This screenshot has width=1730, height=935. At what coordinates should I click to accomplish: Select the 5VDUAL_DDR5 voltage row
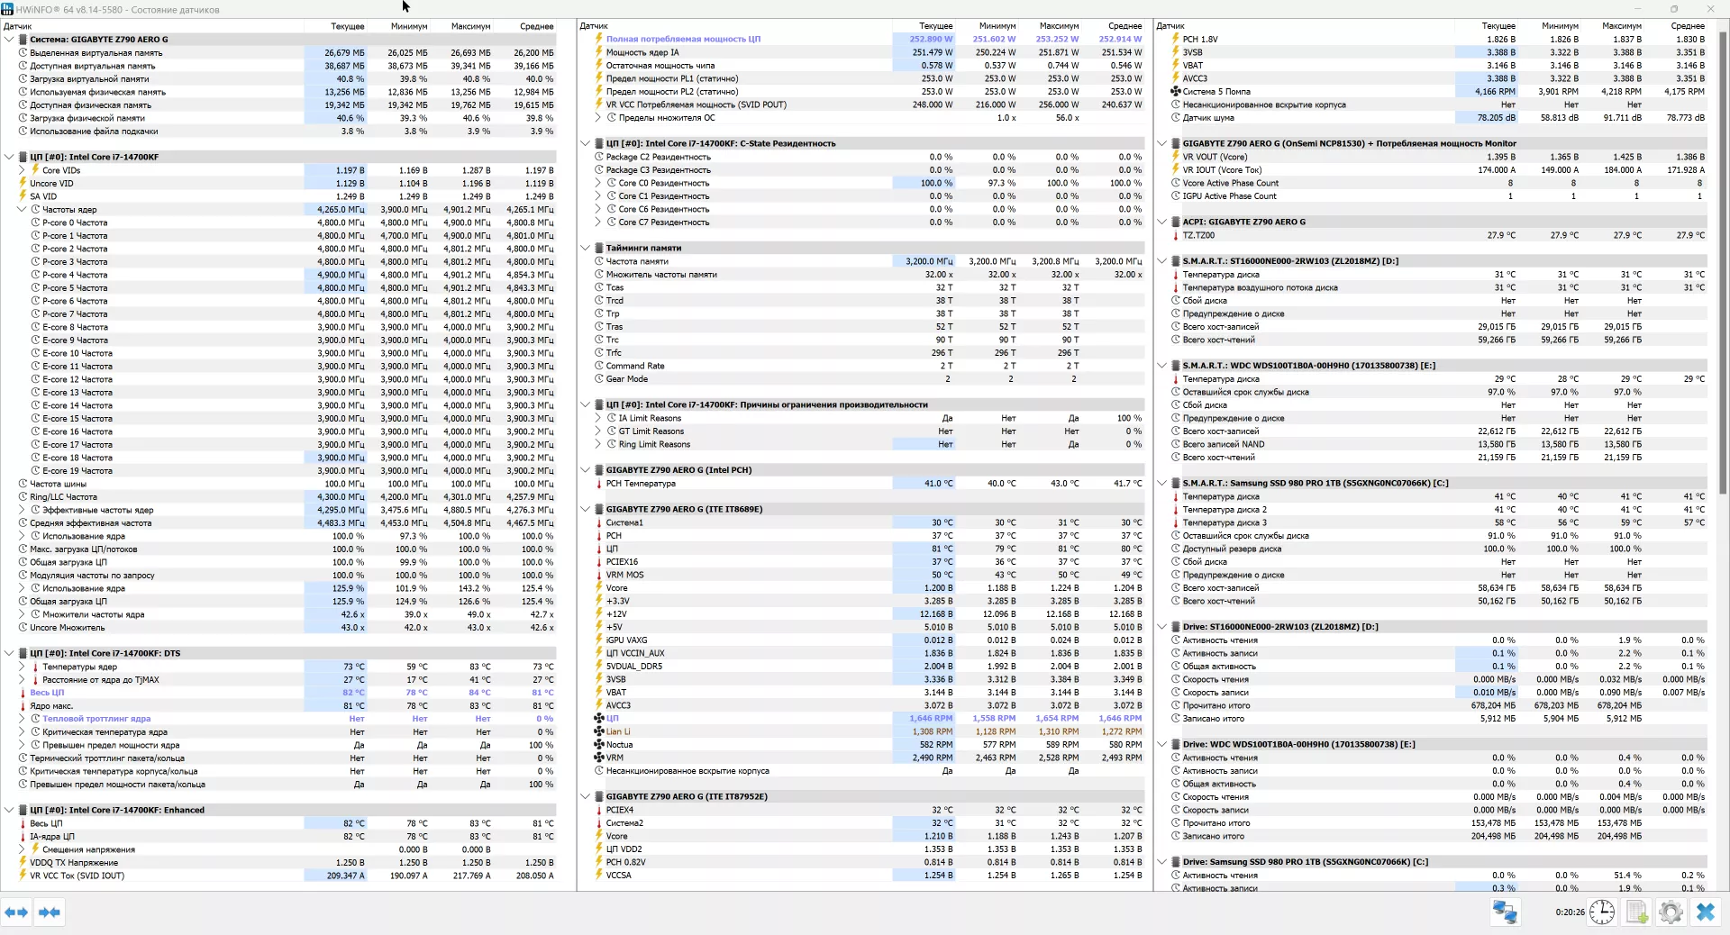(861, 667)
